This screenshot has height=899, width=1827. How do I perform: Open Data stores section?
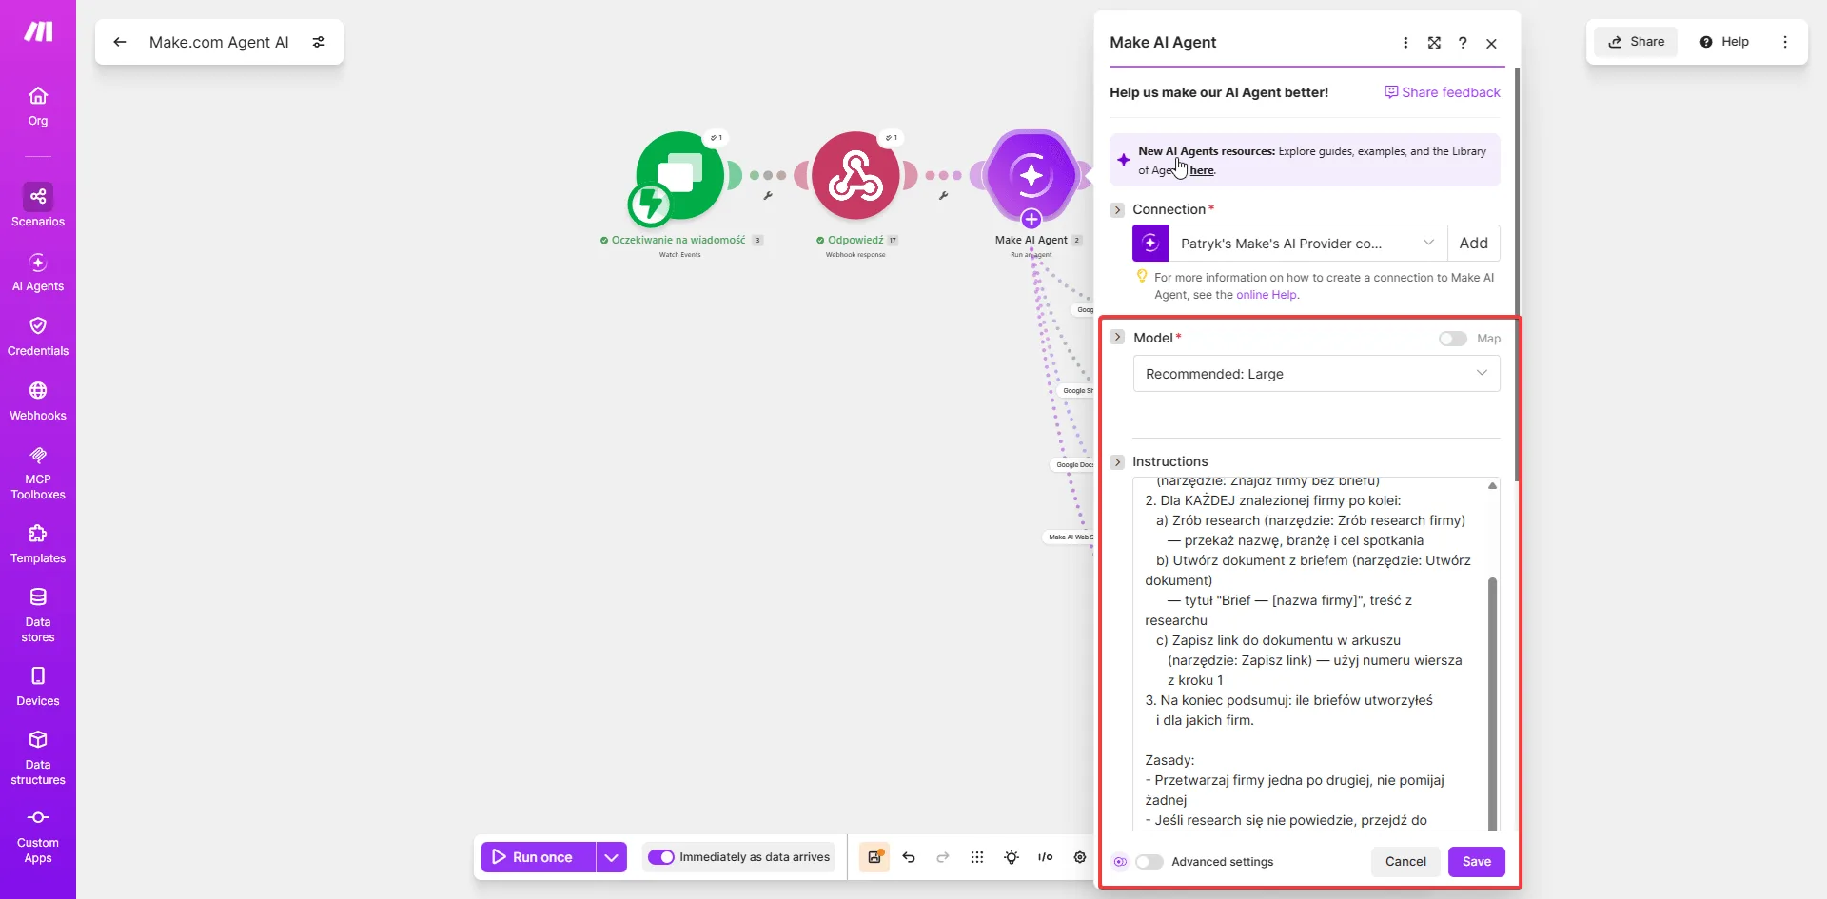(x=38, y=616)
